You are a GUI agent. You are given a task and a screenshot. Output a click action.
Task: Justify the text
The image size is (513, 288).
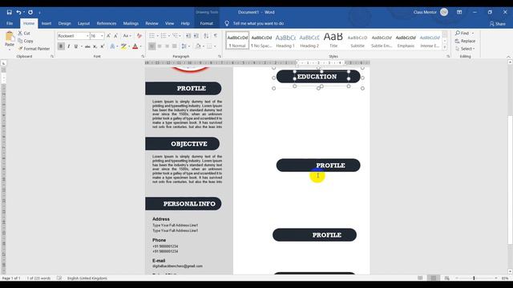[x=175, y=46]
